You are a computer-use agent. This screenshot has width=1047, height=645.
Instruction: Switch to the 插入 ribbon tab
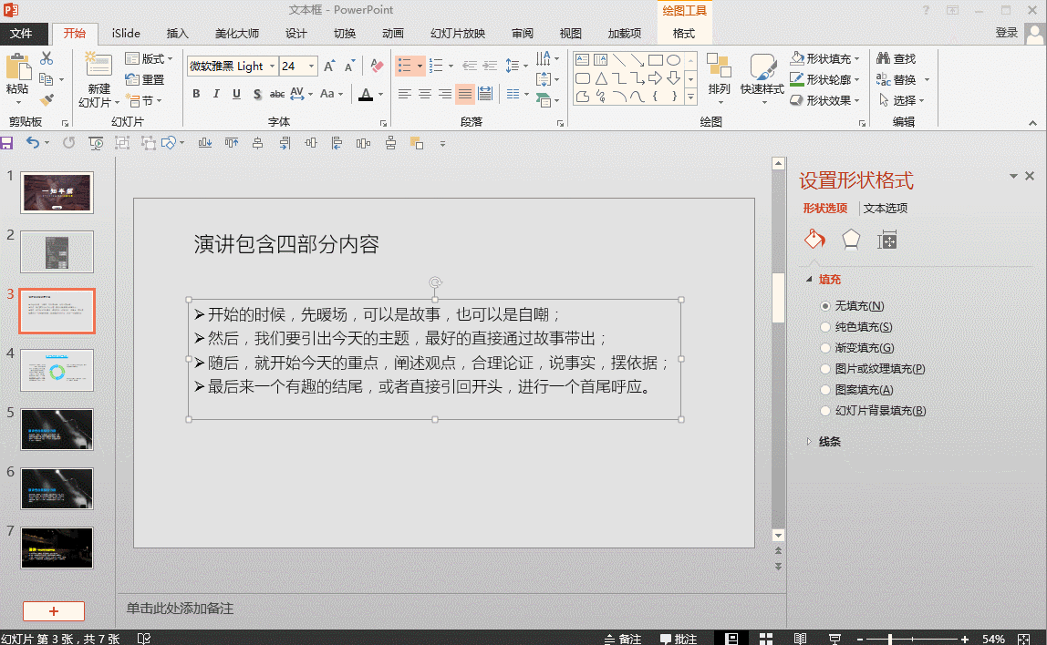178,34
